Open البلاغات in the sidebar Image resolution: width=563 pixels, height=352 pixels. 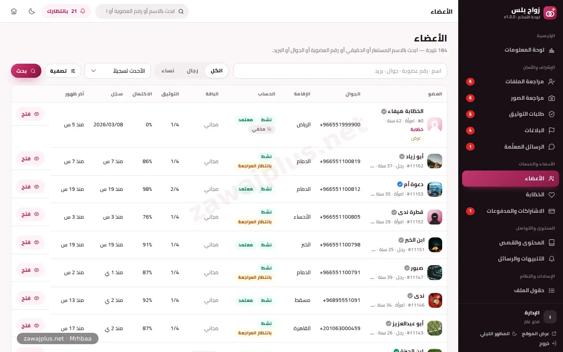coord(511,130)
